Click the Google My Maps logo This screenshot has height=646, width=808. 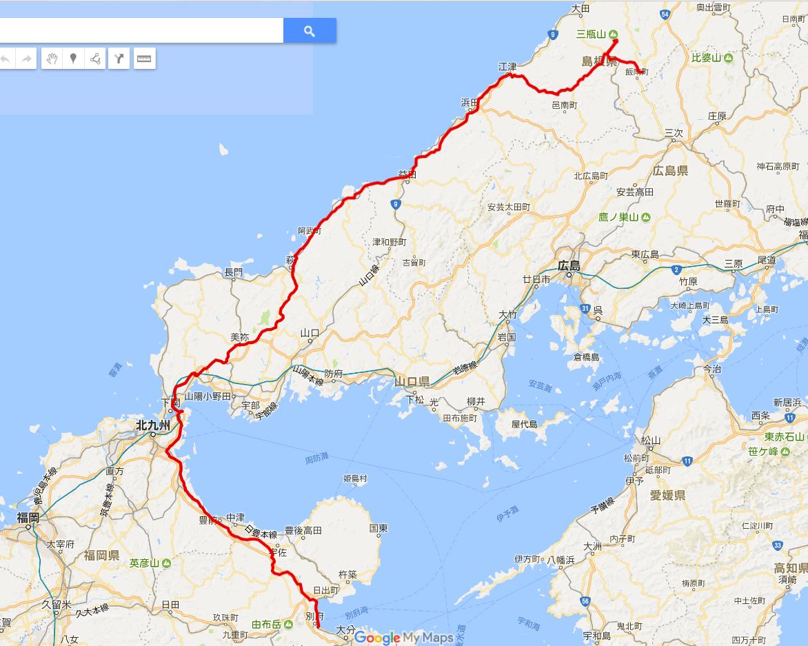pos(404,637)
